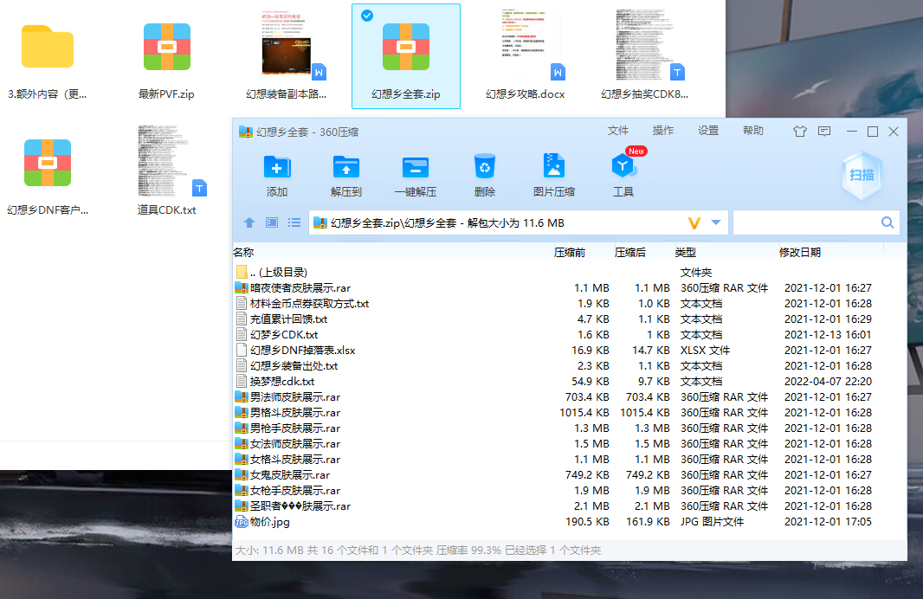Image resolution: width=923 pixels, height=599 pixels.
Task: Open the 帮助 menu
Action: click(753, 131)
